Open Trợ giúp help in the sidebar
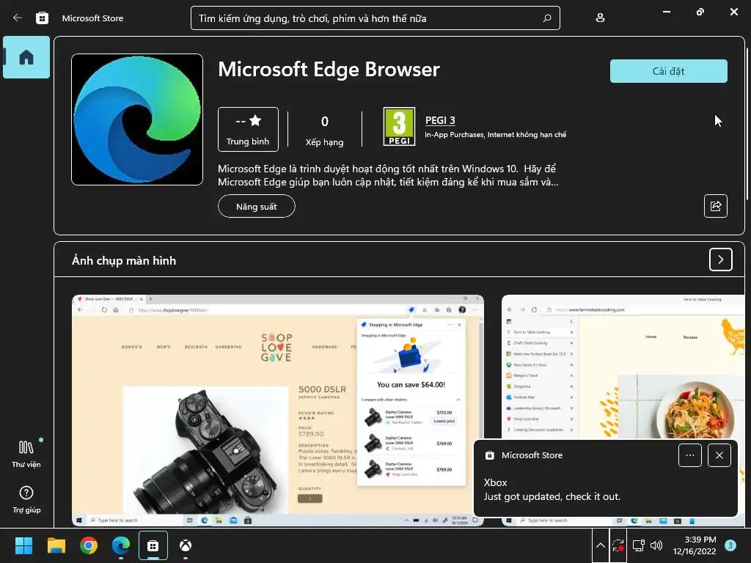 26,500
